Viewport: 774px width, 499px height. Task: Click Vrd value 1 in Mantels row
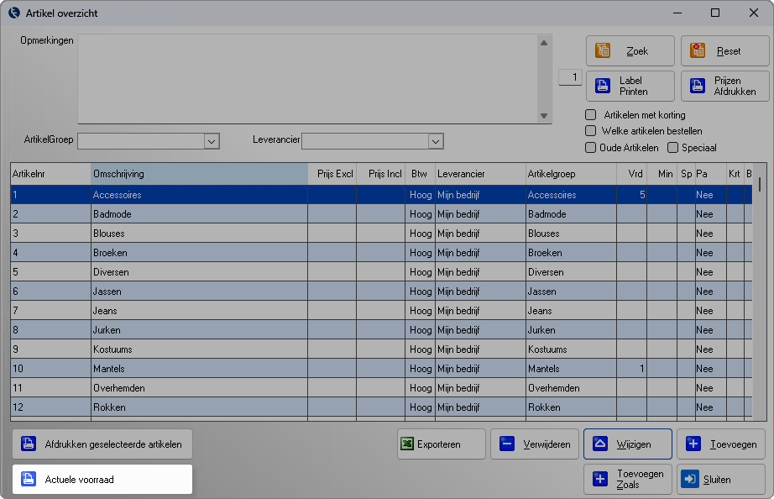click(641, 368)
